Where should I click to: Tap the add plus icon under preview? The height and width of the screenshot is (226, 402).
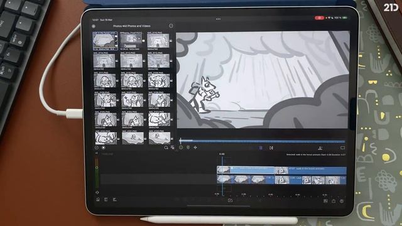point(195,148)
